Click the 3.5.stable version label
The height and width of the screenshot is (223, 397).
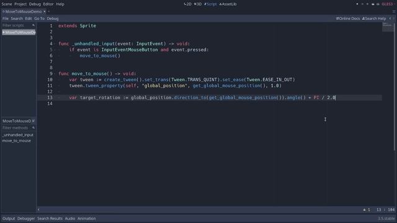[x=386, y=219]
